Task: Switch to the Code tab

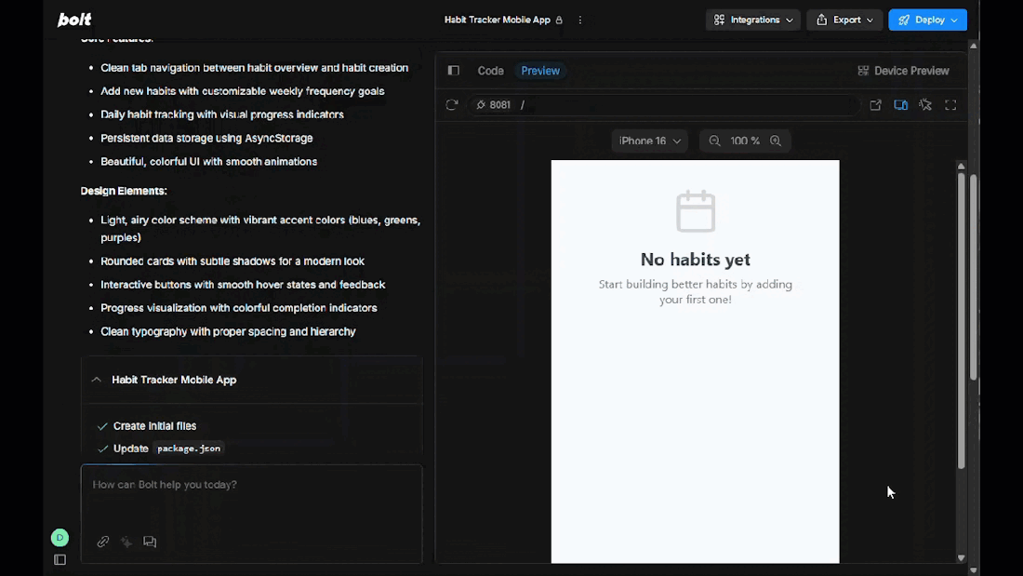Action: click(x=491, y=71)
